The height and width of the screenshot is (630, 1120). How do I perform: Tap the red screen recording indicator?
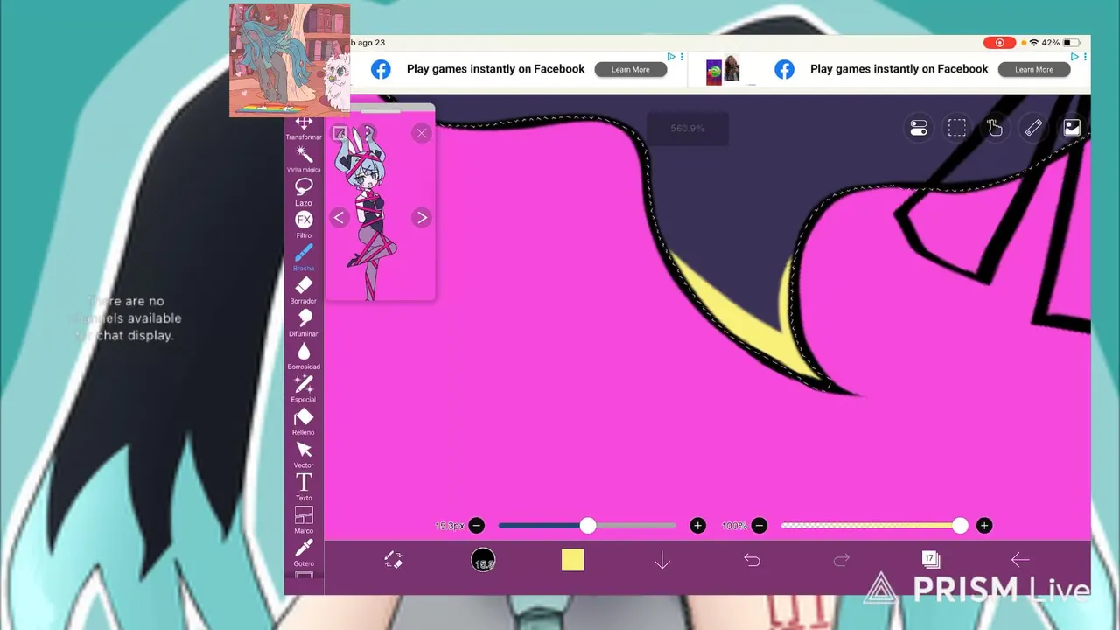click(999, 43)
